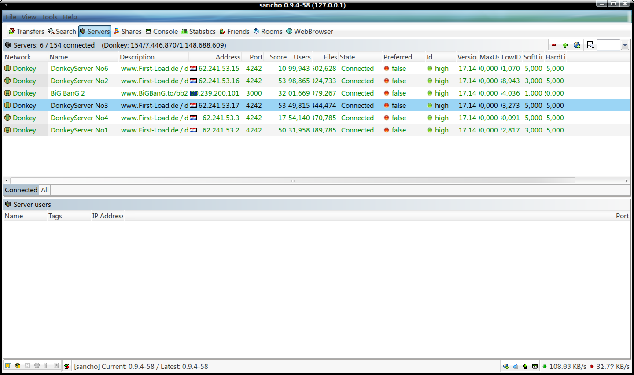This screenshot has height=375, width=634.
Task: Select the DonkeyServer No6 row
Action: coord(317,68)
